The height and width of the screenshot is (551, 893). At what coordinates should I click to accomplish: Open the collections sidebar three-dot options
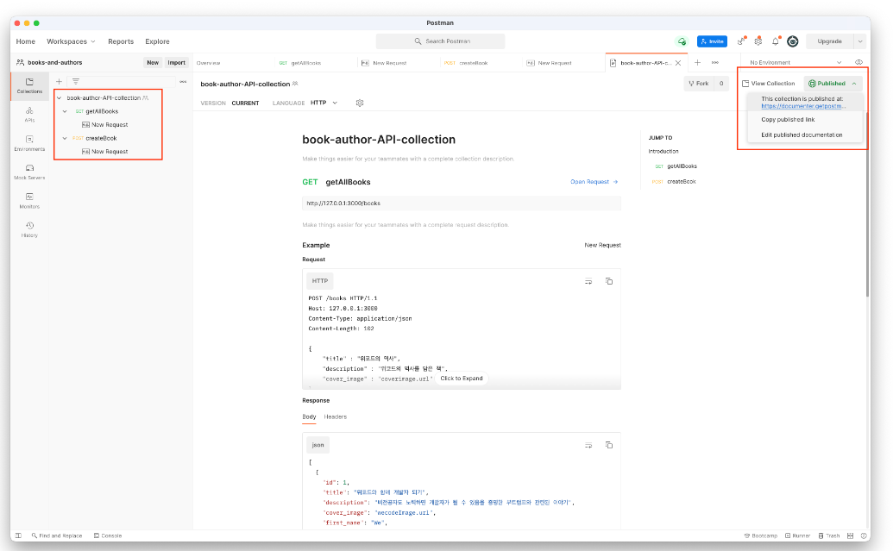(x=183, y=81)
